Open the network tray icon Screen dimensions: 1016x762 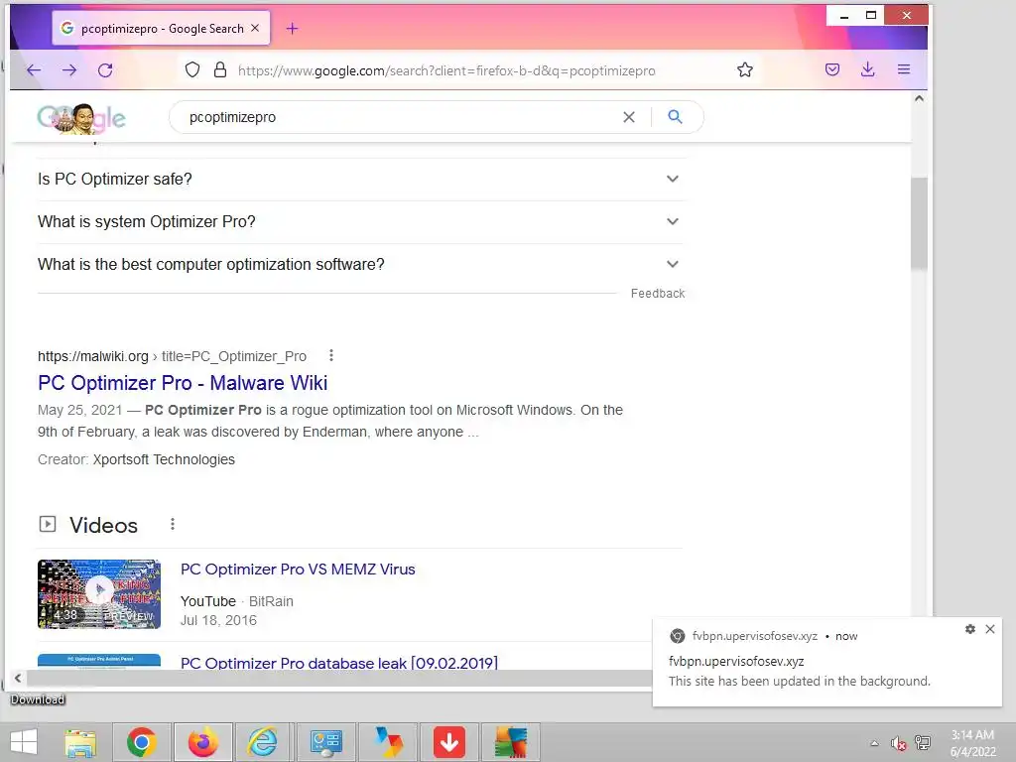(x=923, y=743)
